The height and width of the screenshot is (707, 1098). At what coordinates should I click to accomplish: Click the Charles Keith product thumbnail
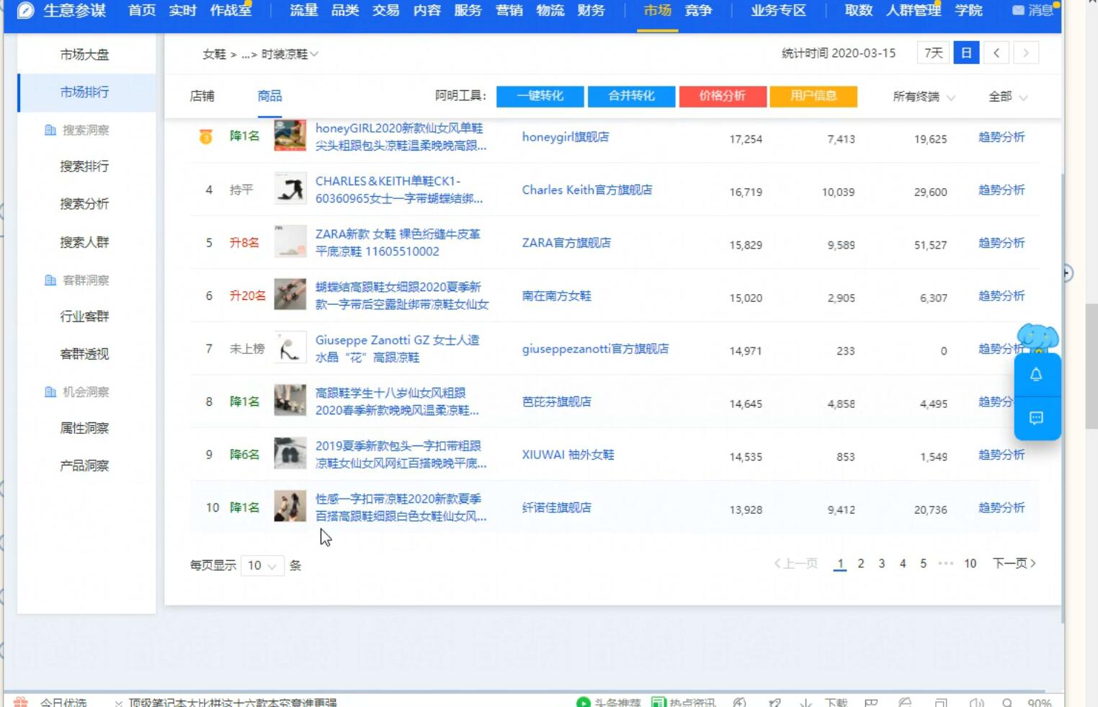coord(290,190)
